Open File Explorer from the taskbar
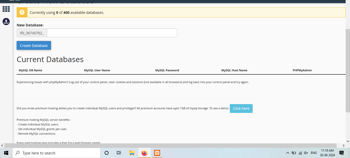The height and width of the screenshot is (158, 350). tap(132, 153)
